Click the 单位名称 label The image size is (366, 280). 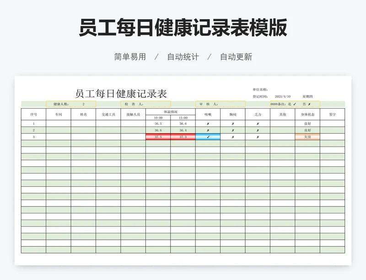pyautogui.click(x=260, y=90)
